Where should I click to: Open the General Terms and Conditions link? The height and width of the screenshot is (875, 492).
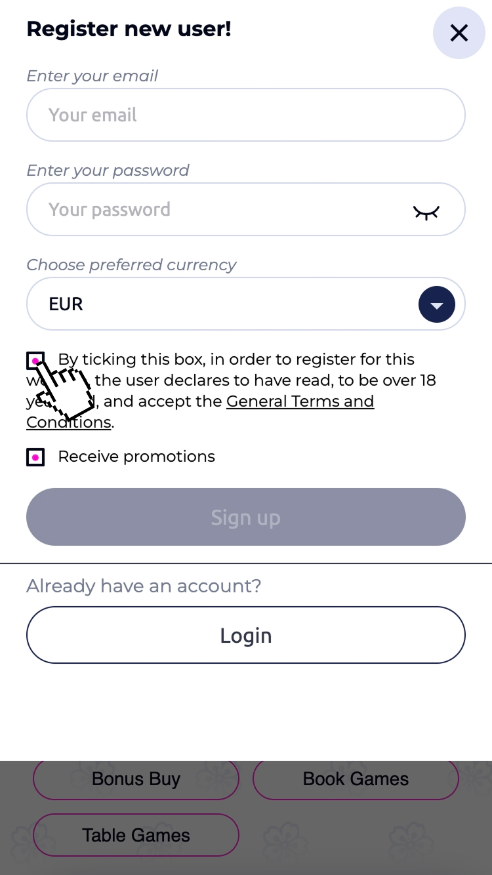[x=299, y=401]
